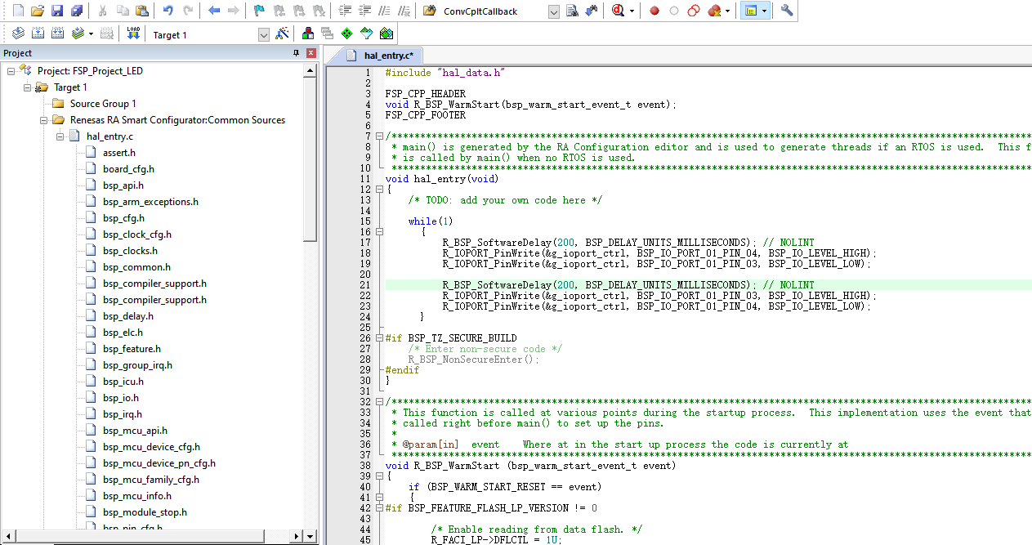Viewport: 1032px width, 545px height.
Task: Close the Project panel with the red X
Action: (311, 53)
